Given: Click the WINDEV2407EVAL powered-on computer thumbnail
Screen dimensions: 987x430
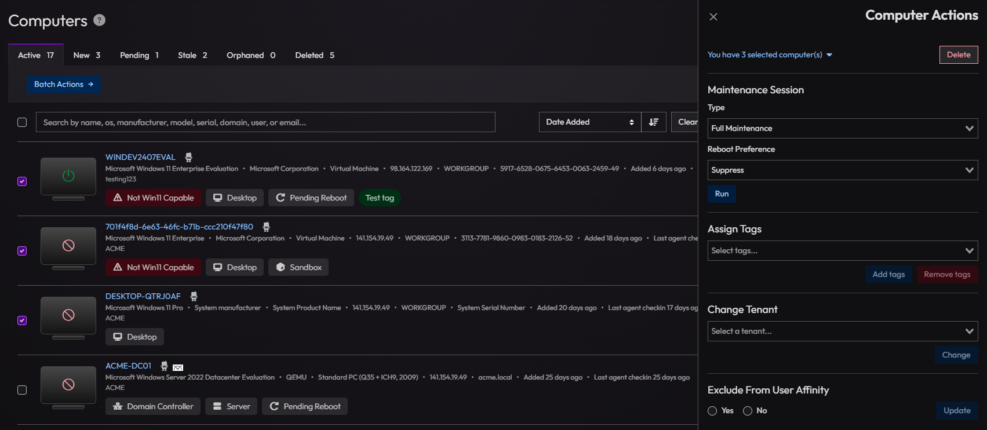Looking at the screenshot, I should click(x=68, y=178).
